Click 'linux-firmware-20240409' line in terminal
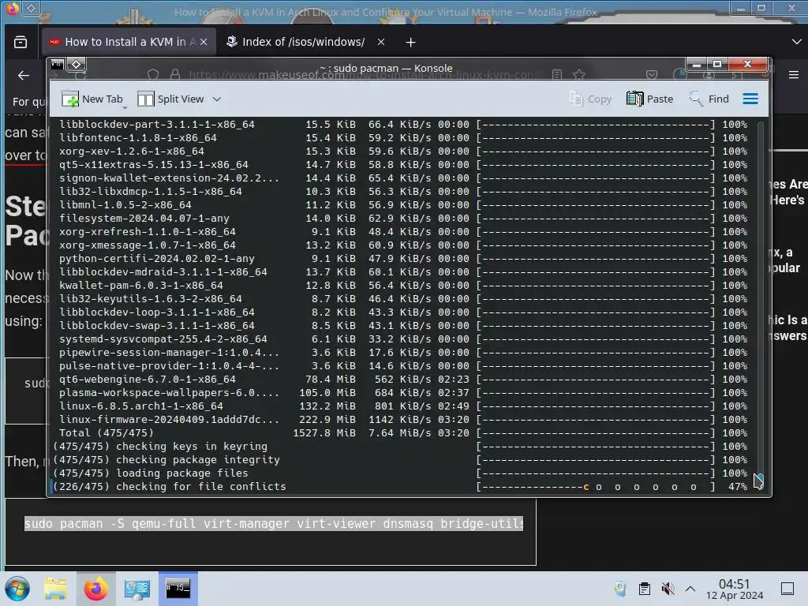This screenshot has height=606, width=808. (x=403, y=420)
